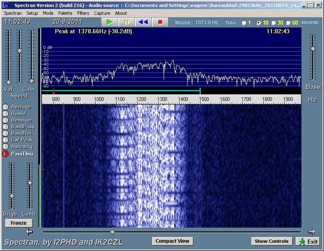The image size is (324, 251).
Task: Click the left frequency scroll arrow
Action: pyautogui.click(x=29, y=232)
